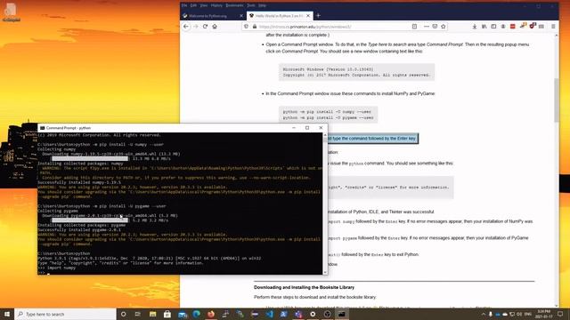
Task: Open the Windows Start menu
Action: 7,314
